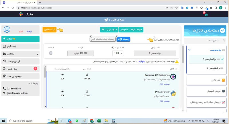Focus the Windows taskbar search box

[33, 121]
